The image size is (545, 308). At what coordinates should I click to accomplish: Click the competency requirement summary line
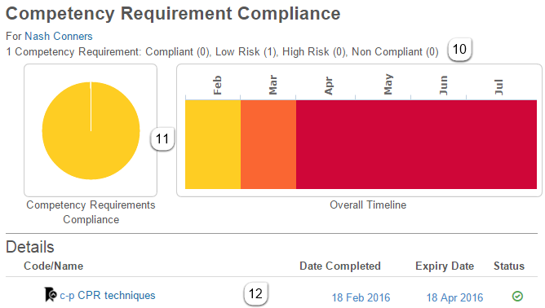tap(223, 51)
